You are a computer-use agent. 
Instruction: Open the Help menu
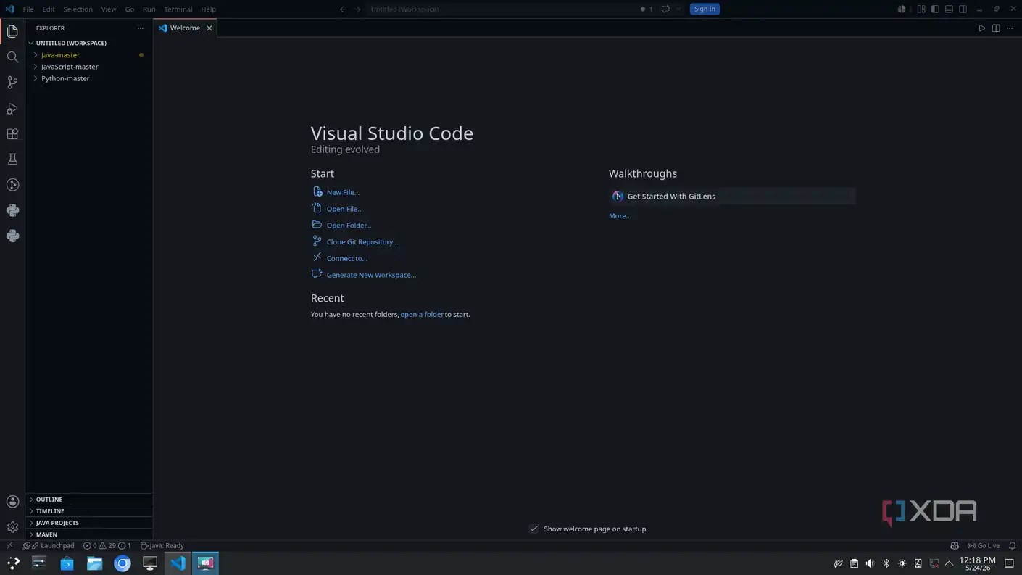(x=208, y=9)
